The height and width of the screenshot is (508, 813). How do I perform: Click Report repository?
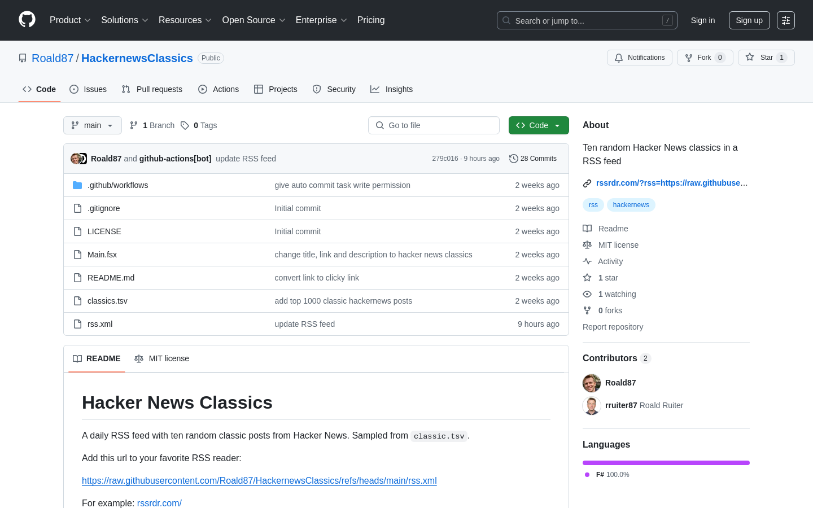coord(613,327)
